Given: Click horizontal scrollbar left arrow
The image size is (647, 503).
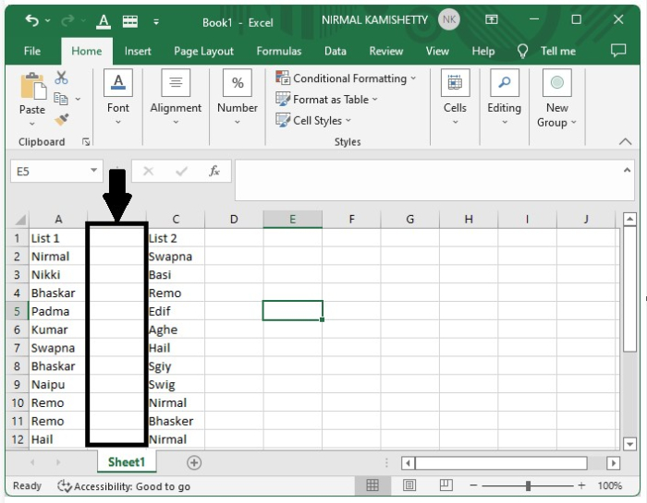Looking at the screenshot, I should [x=409, y=462].
